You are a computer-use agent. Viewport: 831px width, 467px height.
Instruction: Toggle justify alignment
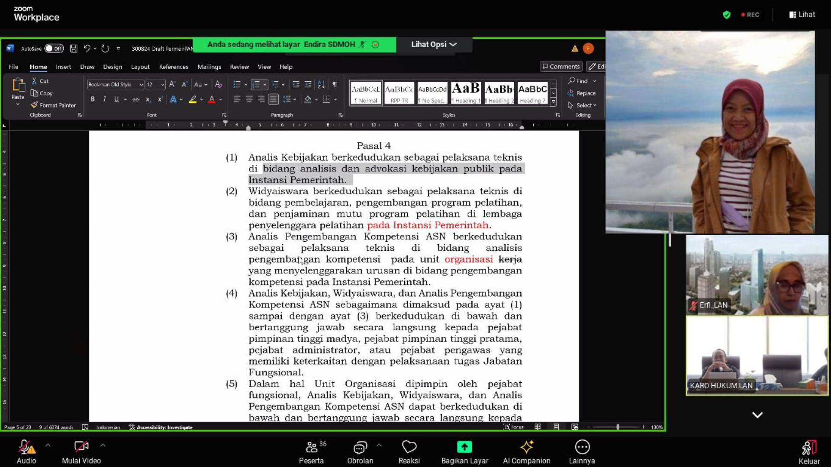[273, 99]
